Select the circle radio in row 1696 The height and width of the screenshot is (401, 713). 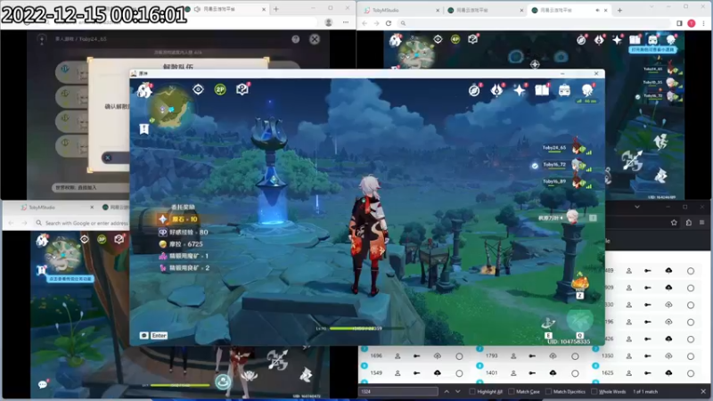click(459, 356)
